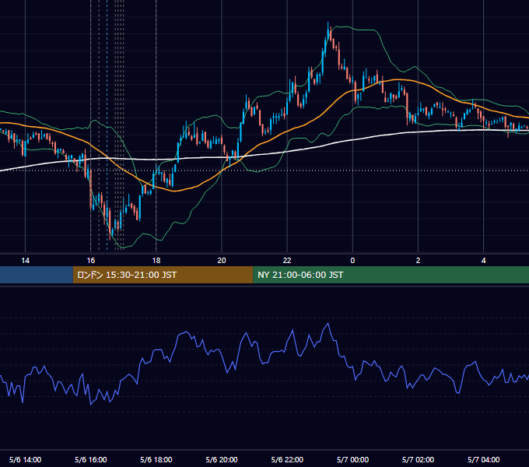Screen dimensions: 529x467
Task: Click the 2 hour label on price chart axis
Action: pyautogui.click(x=418, y=261)
